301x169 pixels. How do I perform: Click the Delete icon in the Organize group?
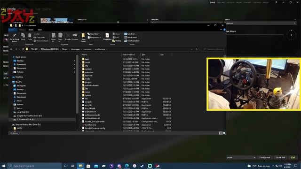pos(68,37)
